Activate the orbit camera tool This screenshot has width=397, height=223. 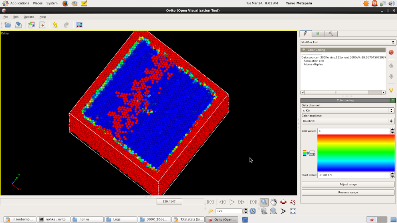click(283, 202)
